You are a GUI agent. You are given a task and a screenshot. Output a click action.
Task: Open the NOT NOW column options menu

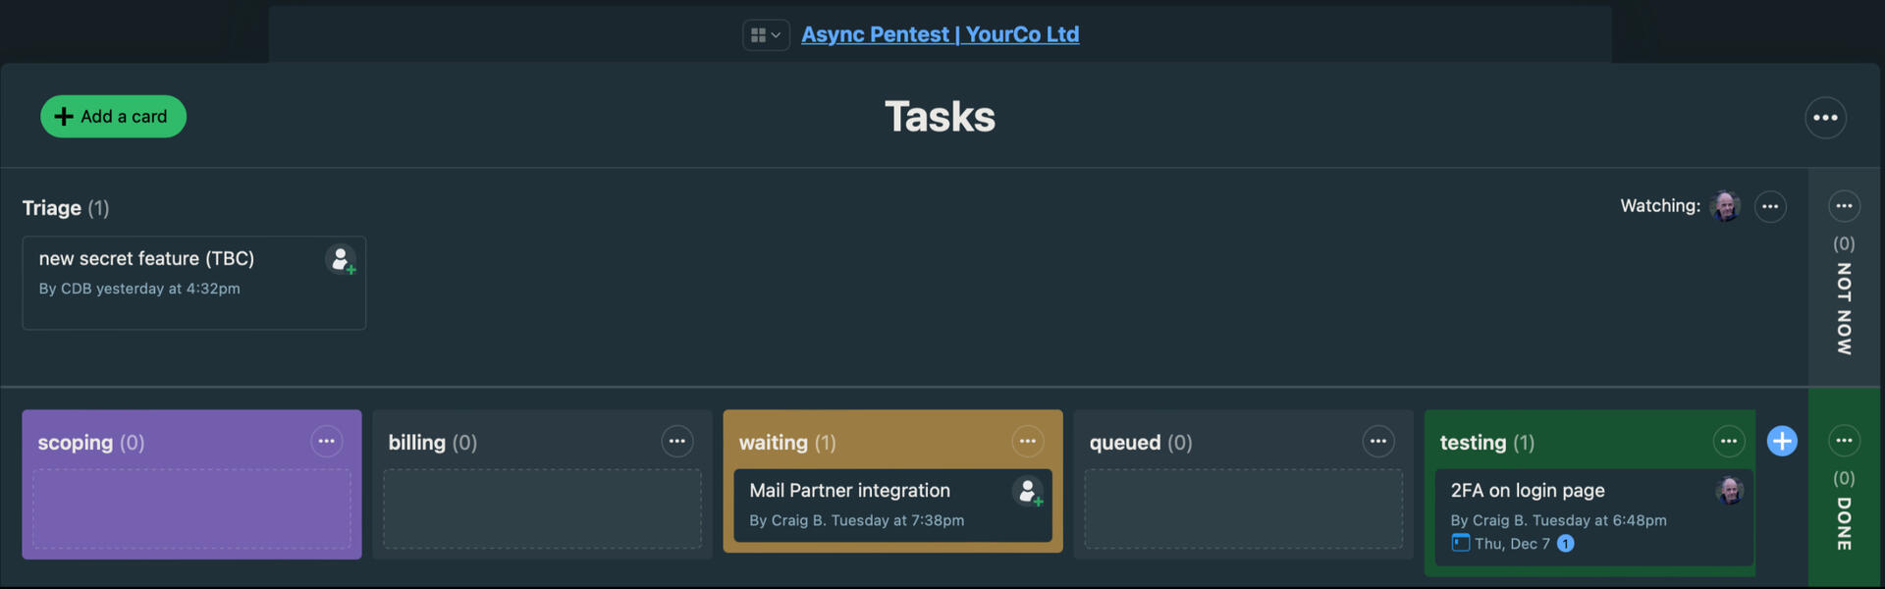point(1844,206)
